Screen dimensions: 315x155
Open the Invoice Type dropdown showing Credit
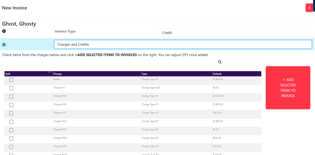[x=235, y=33]
